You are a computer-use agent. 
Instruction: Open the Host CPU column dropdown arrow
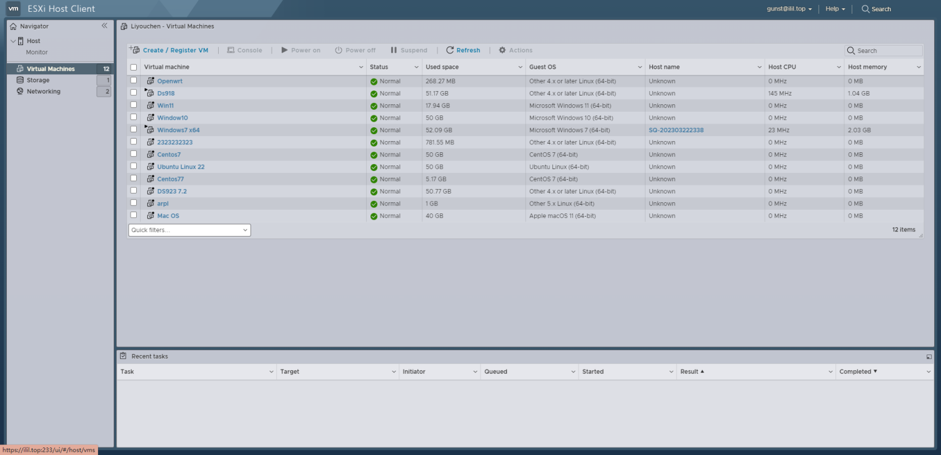[839, 67]
